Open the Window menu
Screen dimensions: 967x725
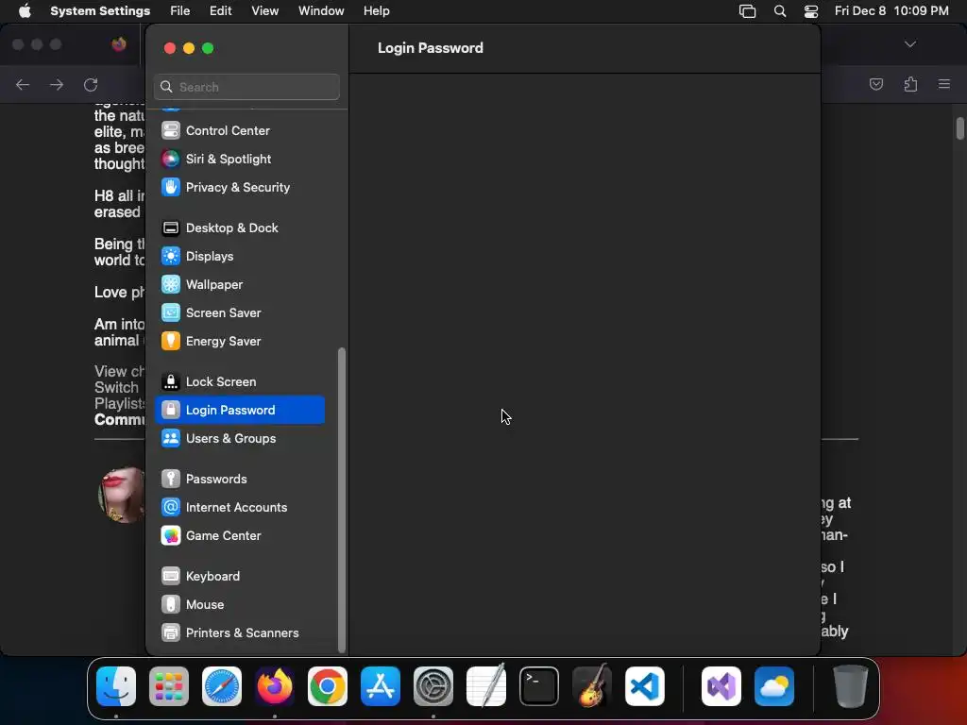[x=321, y=11]
